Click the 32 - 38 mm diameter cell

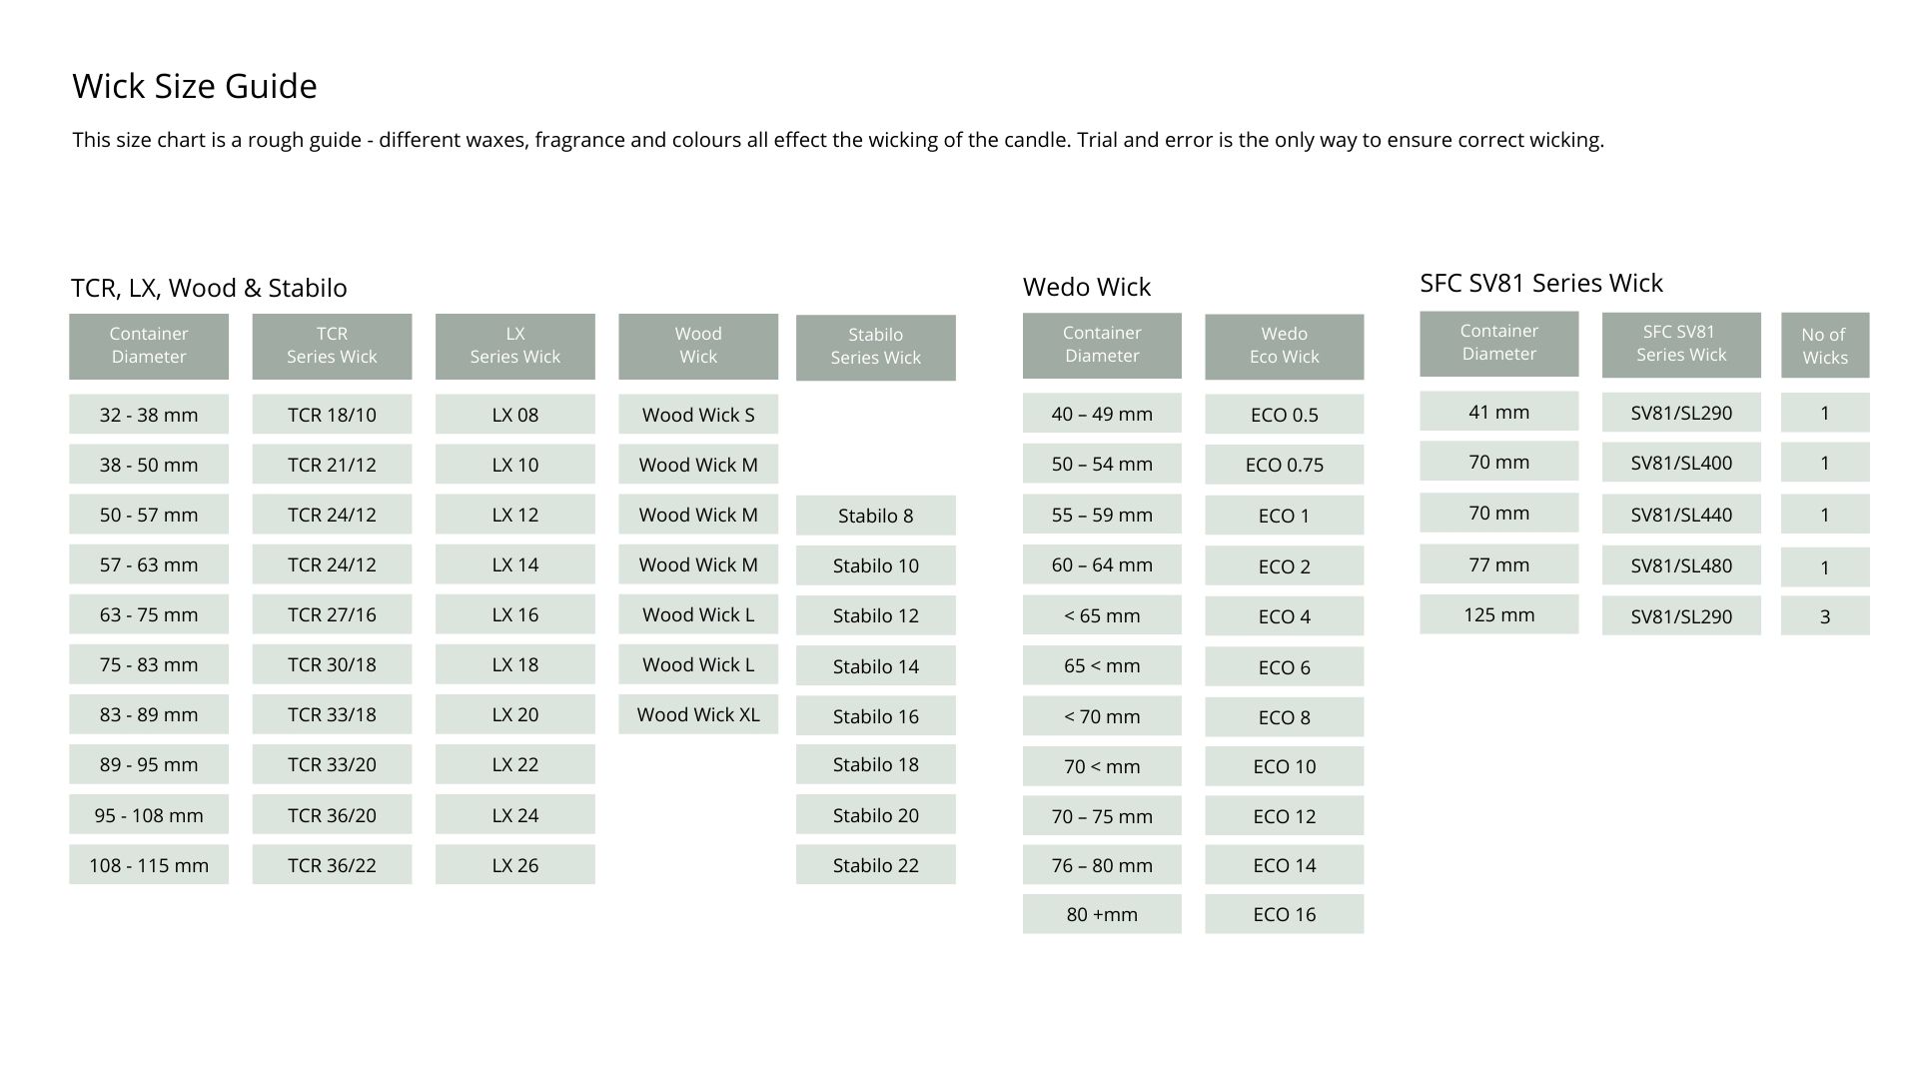pos(149,415)
